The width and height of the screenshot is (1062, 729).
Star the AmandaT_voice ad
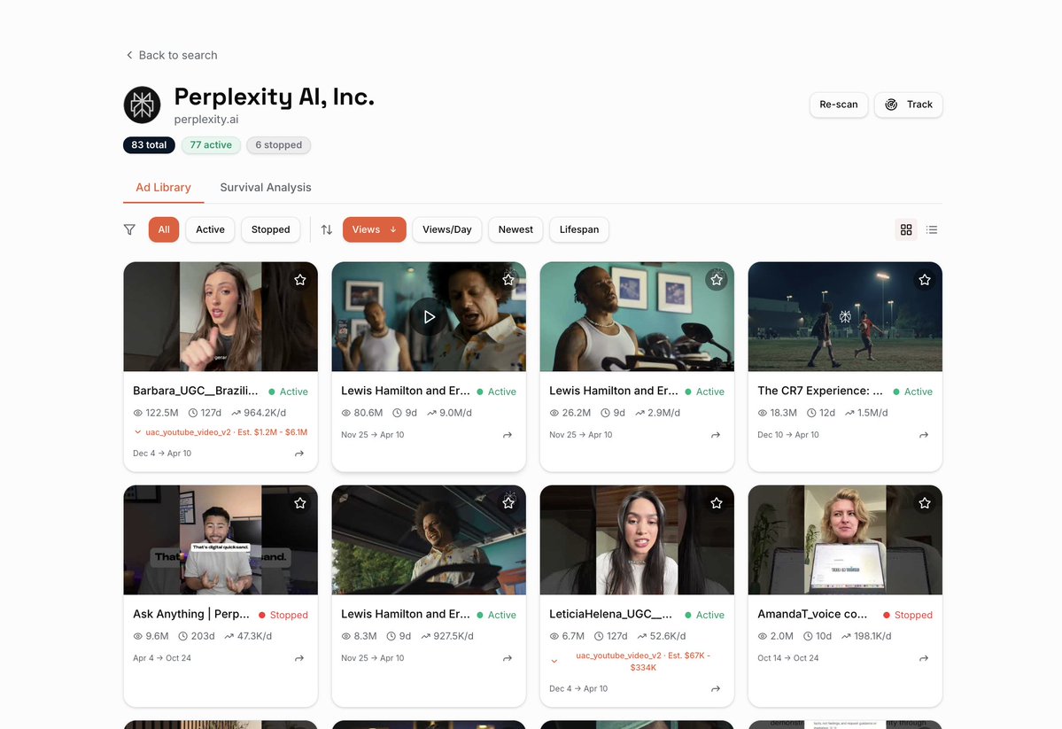(925, 503)
